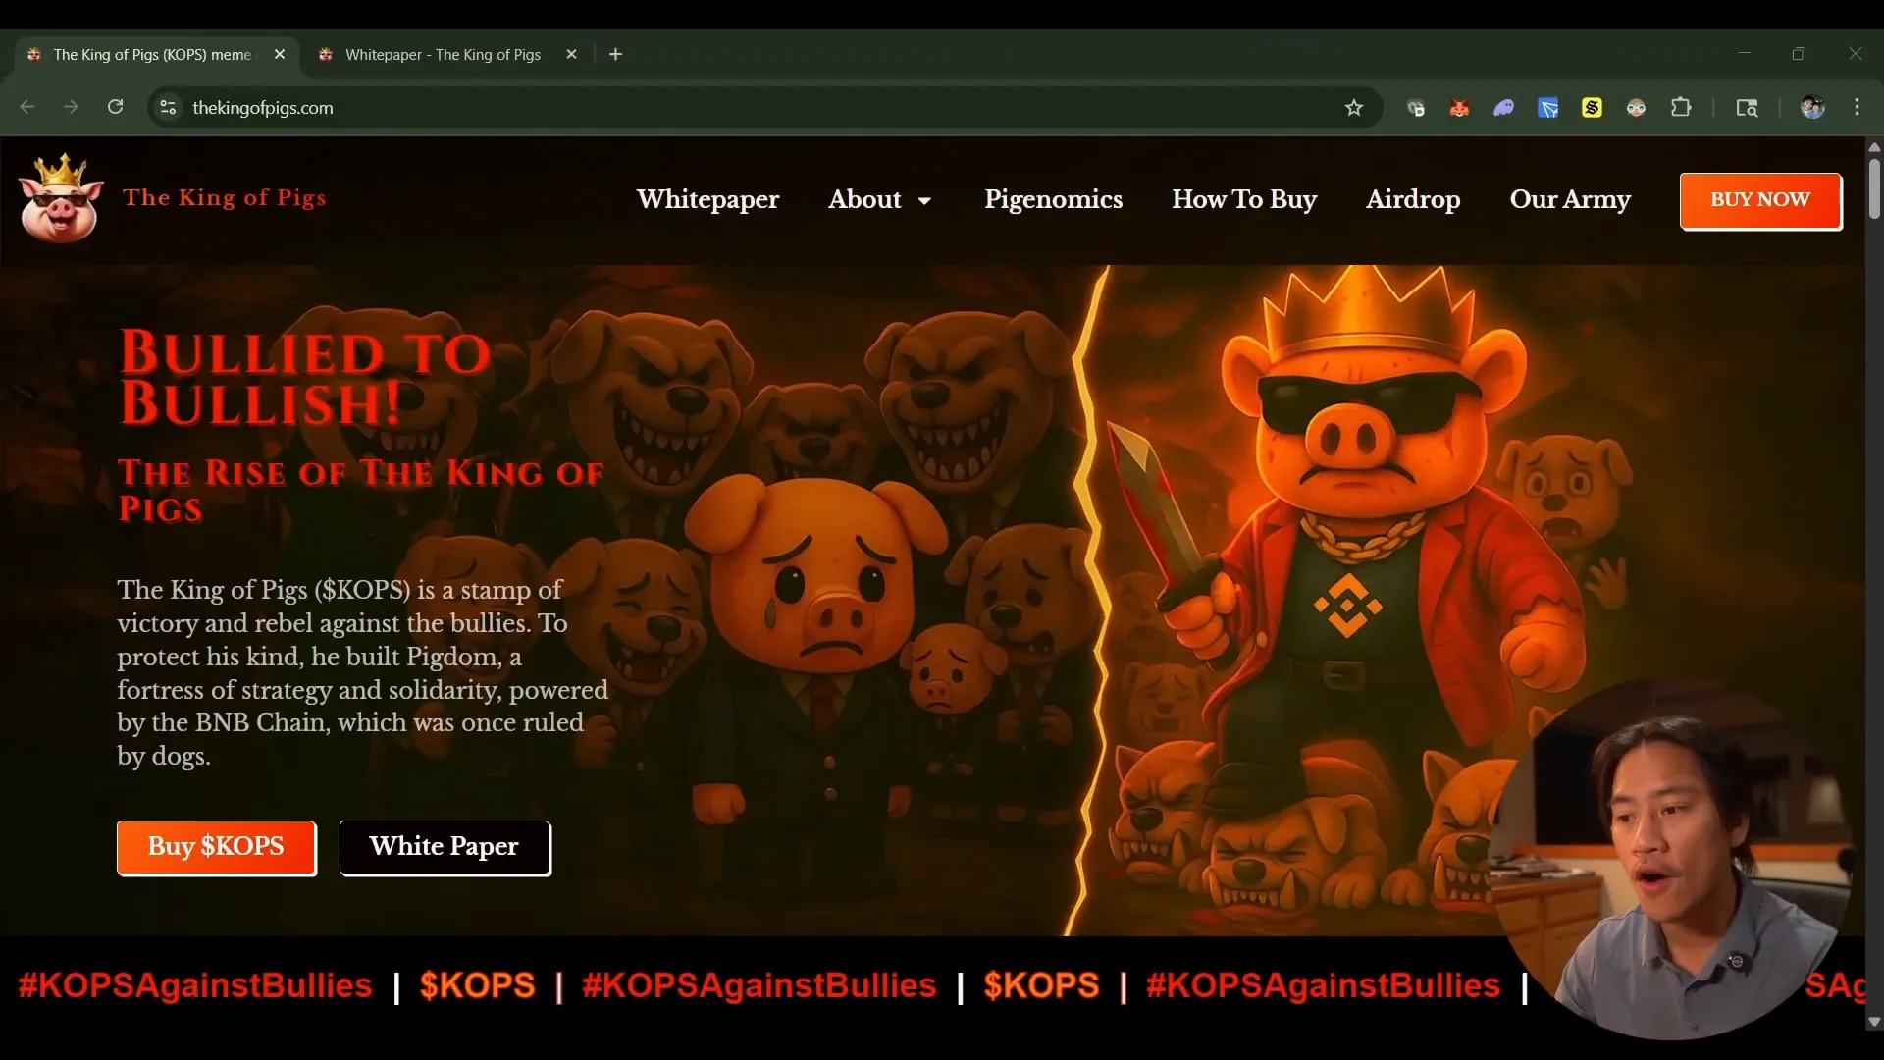Click the vertical scrollbar thumb
The height and width of the screenshot is (1060, 1884).
point(1874,188)
